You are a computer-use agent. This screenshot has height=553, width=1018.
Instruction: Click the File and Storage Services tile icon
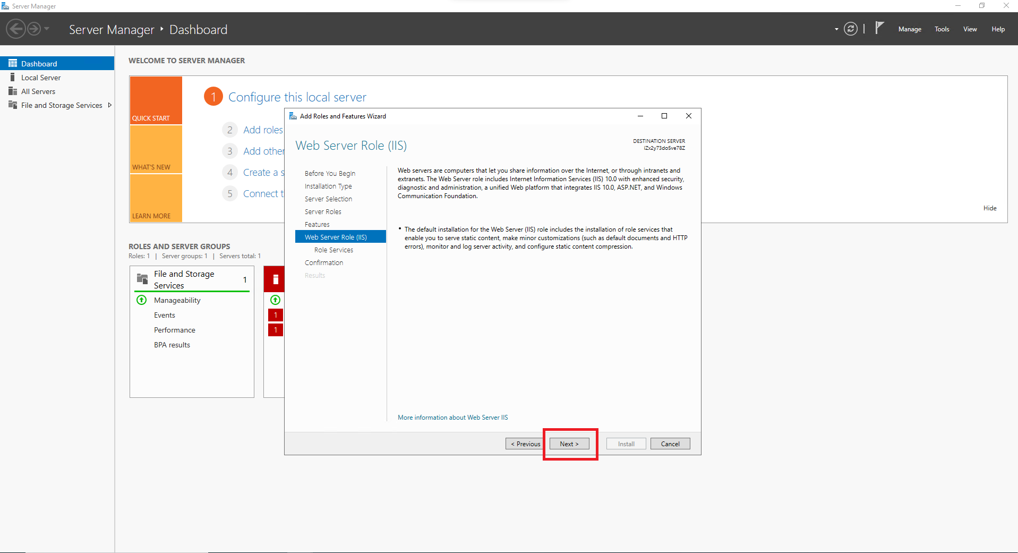click(142, 278)
